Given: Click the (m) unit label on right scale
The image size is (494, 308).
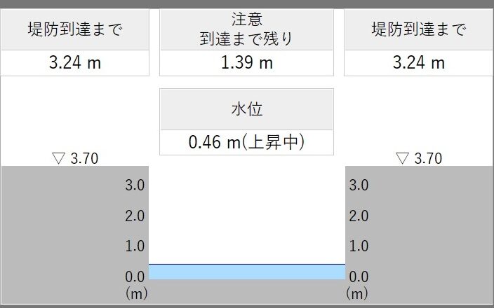Looking at the screenshot, I should pyautogui.click(x=358, y=293).
